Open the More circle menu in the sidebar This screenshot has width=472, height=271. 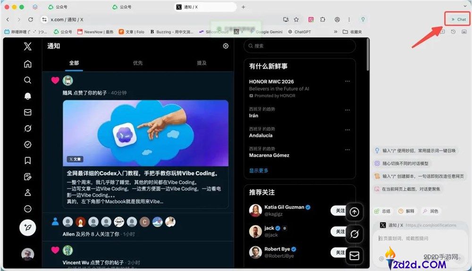tap(28, 209)
